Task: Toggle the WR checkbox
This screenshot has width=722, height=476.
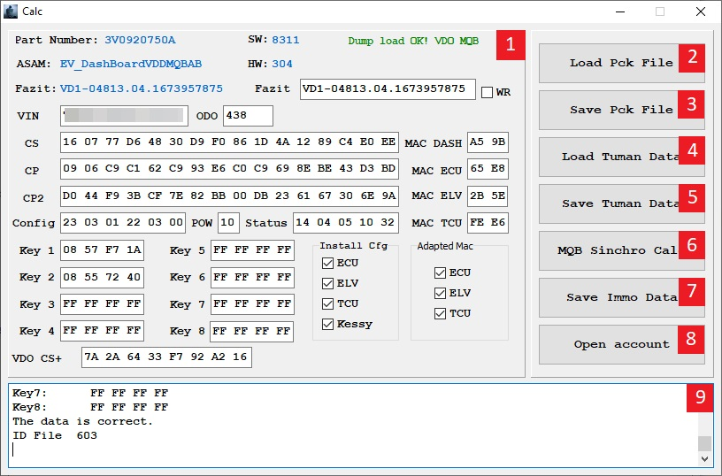Action: tap(487, 93)
